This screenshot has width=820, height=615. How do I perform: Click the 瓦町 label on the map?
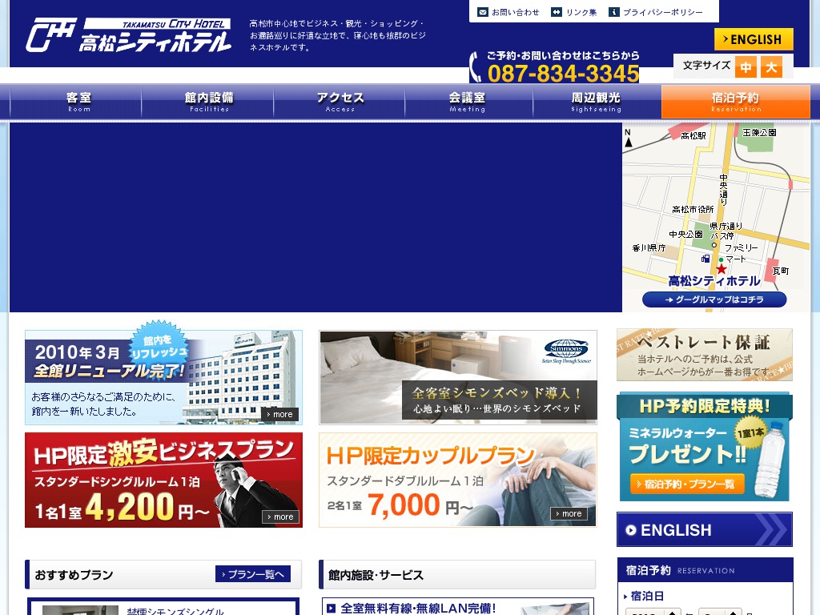[x=780, y=271]
